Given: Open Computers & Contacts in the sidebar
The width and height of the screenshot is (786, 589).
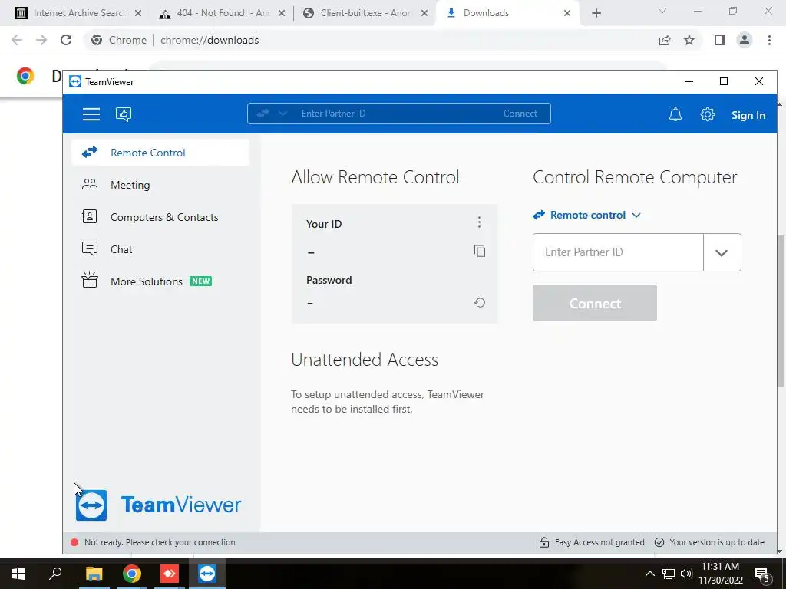Looking at the screenshot, I should click(160, 217).
